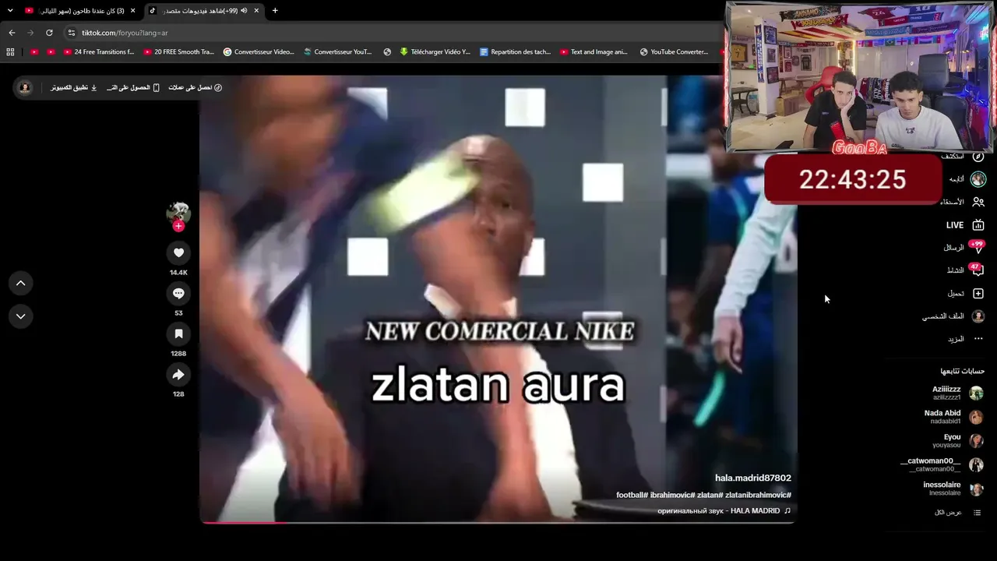Expand the full followed accounts list
Viewport: 997px width, 561px height.
[957, 513]
